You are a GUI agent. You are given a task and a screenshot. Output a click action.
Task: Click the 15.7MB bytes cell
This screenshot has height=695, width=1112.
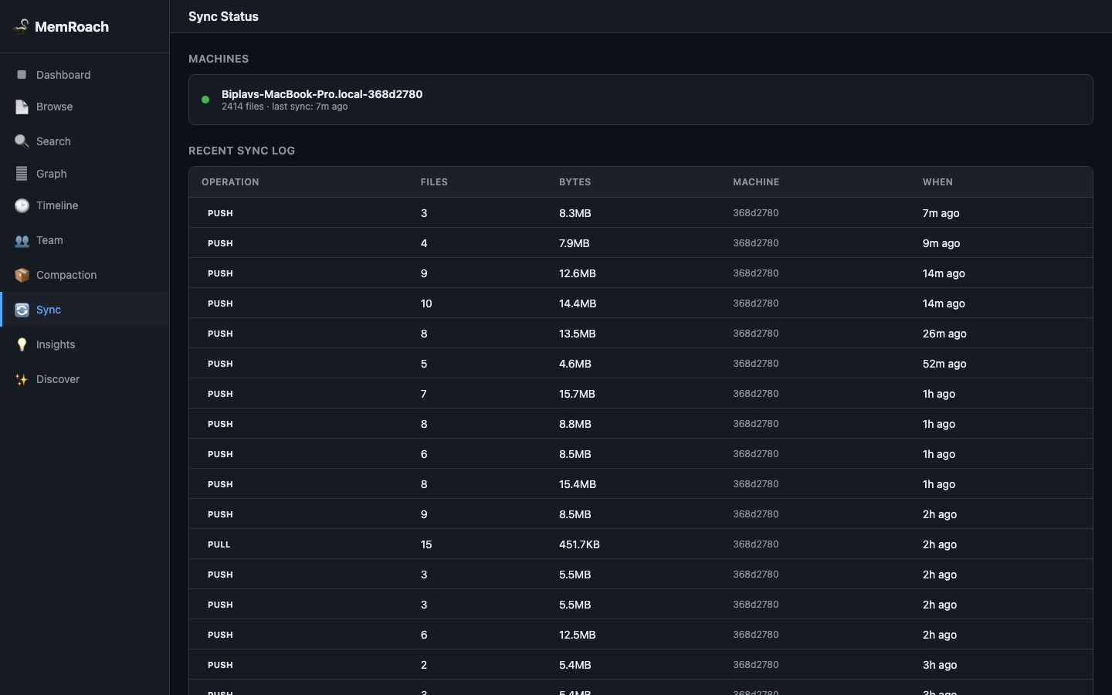[x=577, y=394]
